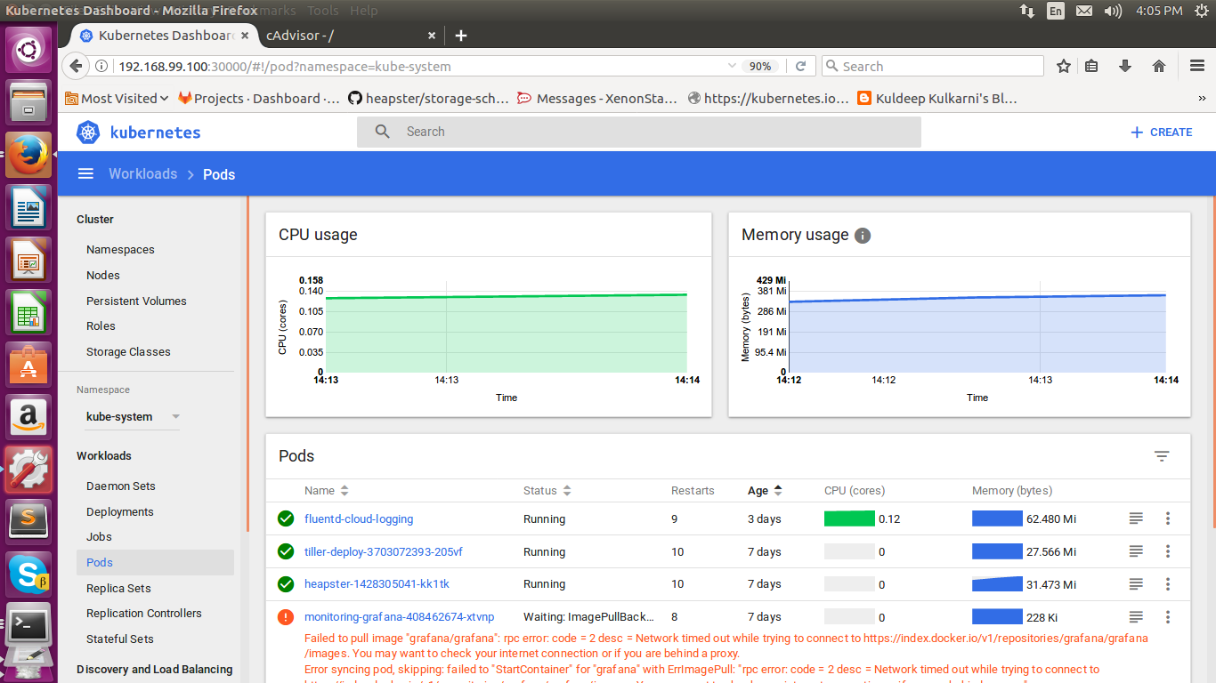Go to Deployments in Workloads sidebar
The image size is (1216, 683).
120,512
